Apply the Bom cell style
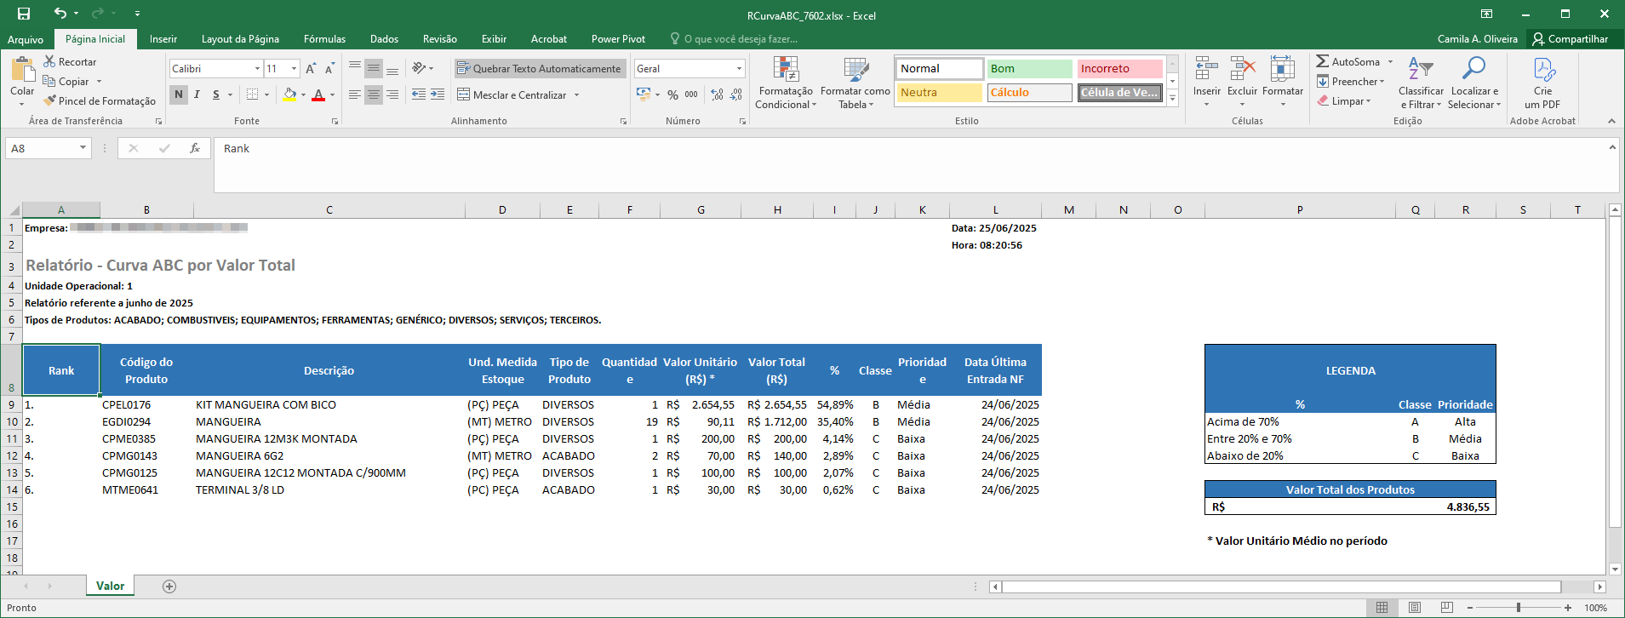This screenshot has width=1625, height=618. [x=1029, y=69]
